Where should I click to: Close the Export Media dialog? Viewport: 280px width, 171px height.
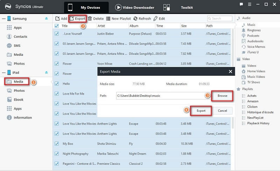tap(231, 72)
